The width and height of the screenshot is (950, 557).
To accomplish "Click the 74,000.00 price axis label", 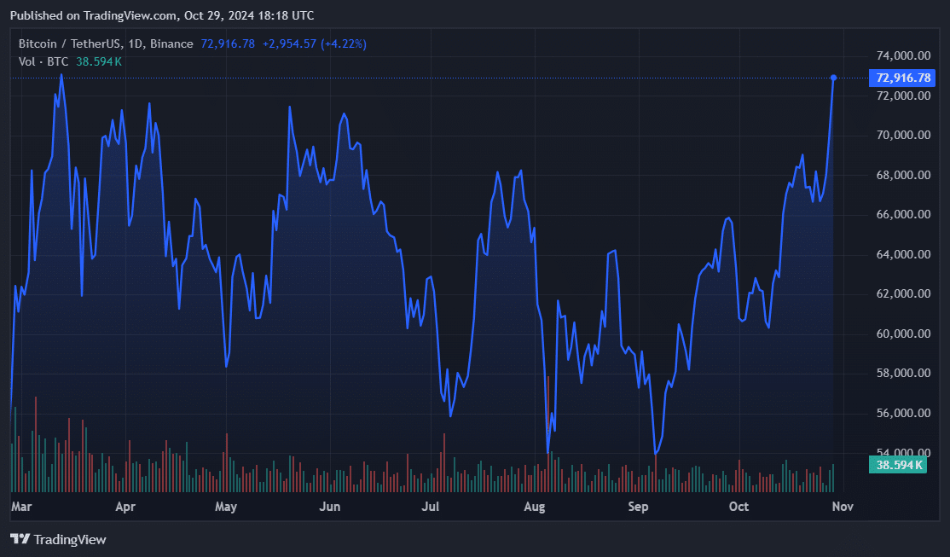I will [903, 56].
